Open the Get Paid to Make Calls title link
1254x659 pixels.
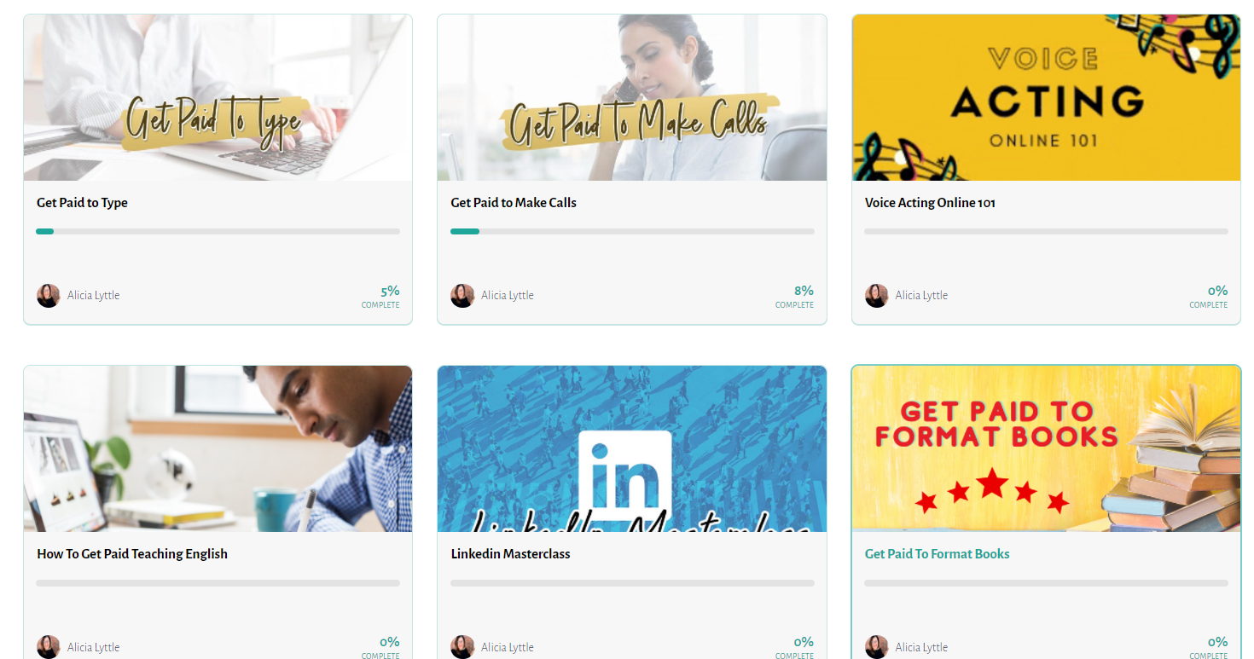514,203
